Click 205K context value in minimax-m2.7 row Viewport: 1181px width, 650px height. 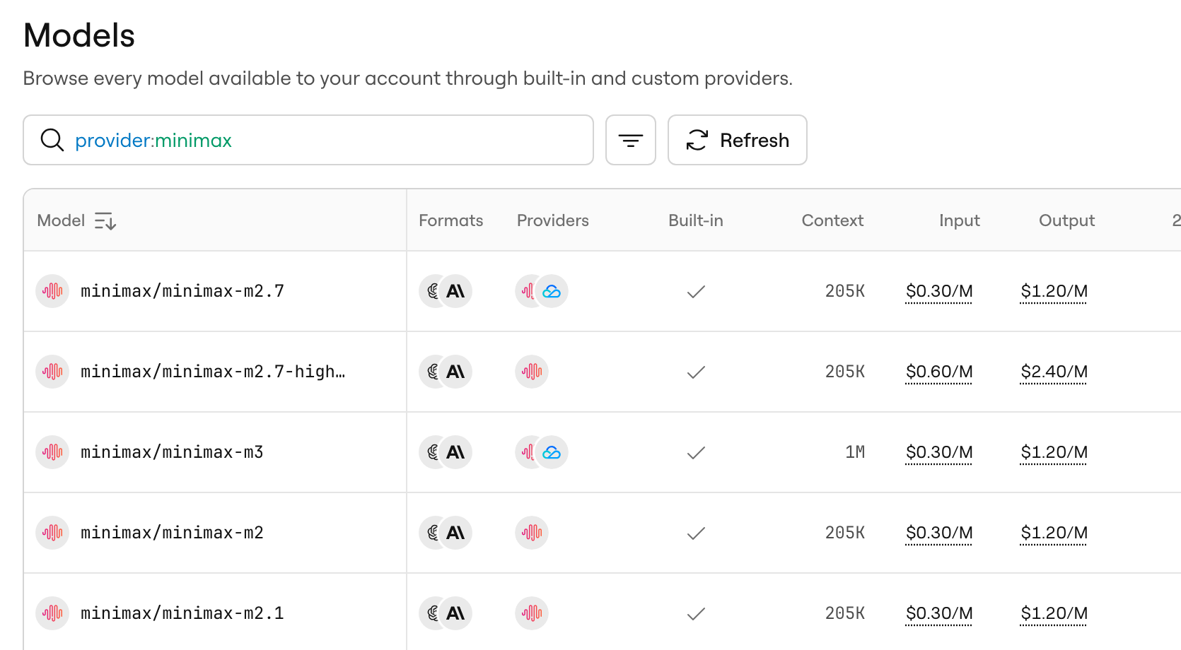click(845, 291)
